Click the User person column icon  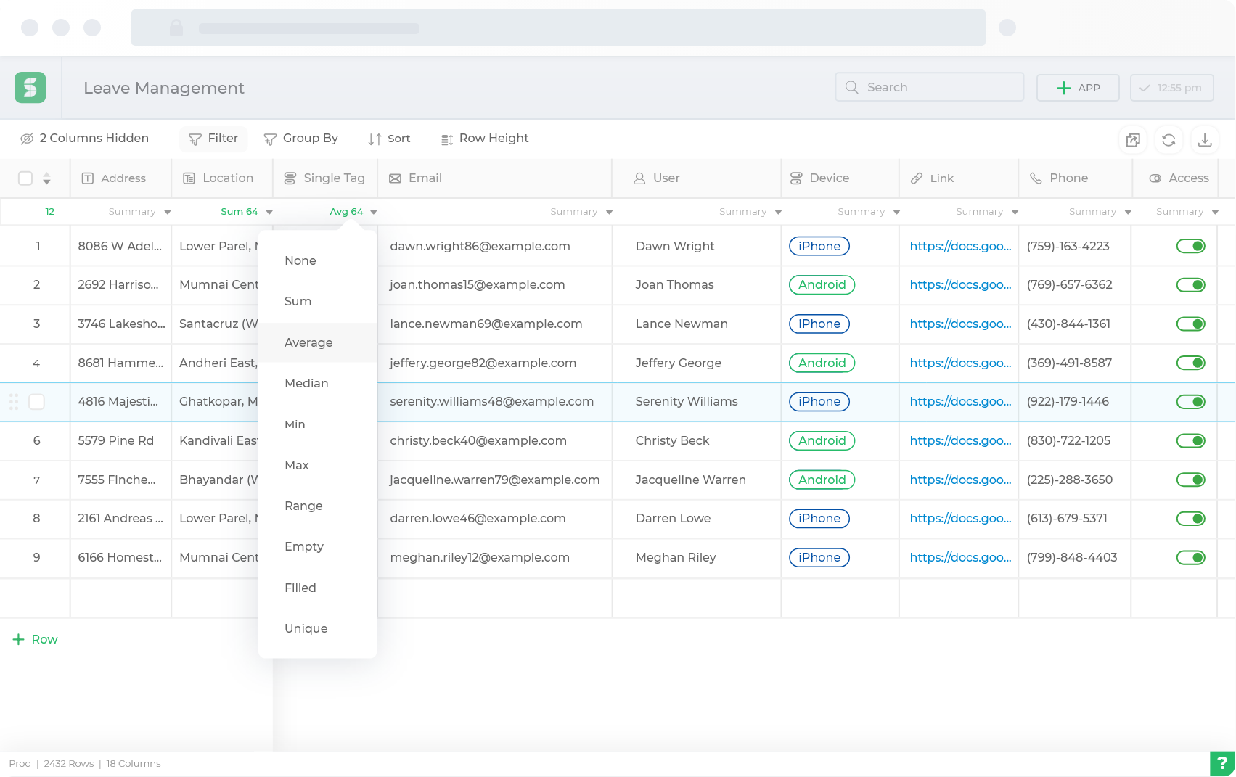point(639,178)
